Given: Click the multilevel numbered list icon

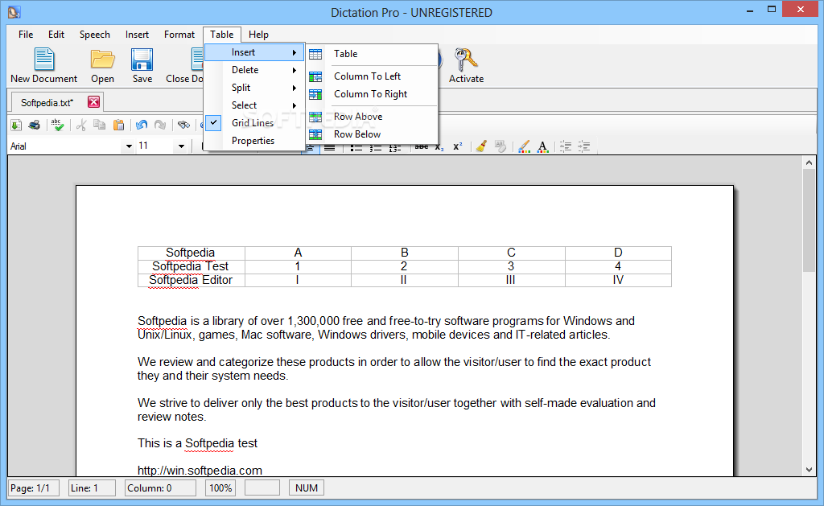Looking at the screenshot, I should click(x=394, y=148).
